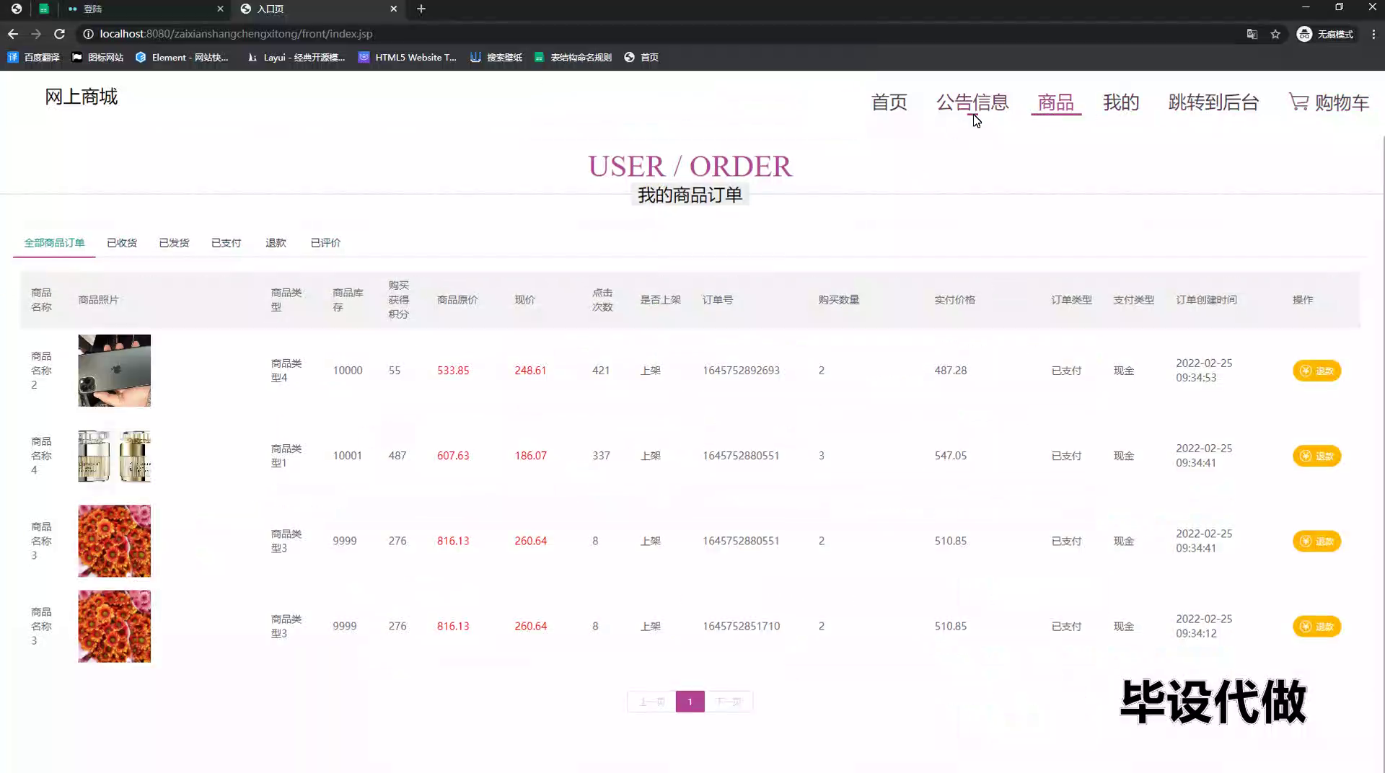Screen dimensions: 1385x773
Task: Open 商品 navigation item
Action: tap(1055, 102)
